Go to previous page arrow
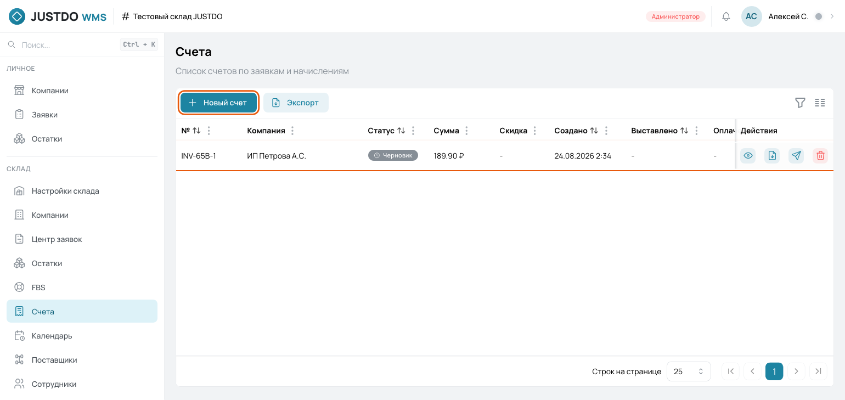The image size is (845, 400). pyautogui.click(x=752, y=371)
